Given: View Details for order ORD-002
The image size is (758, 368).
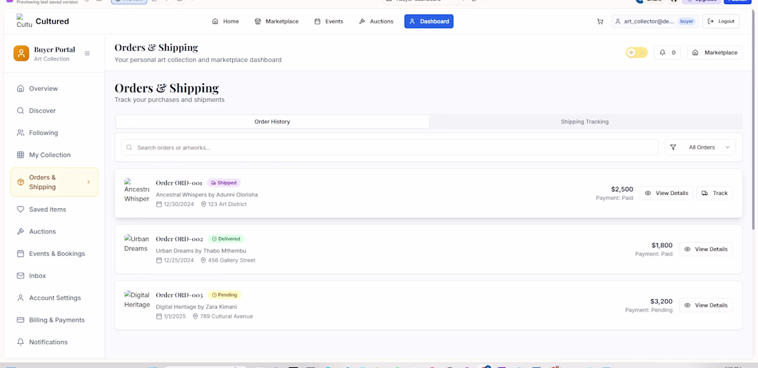Looking at the screenshot, I should coord(706,249).
